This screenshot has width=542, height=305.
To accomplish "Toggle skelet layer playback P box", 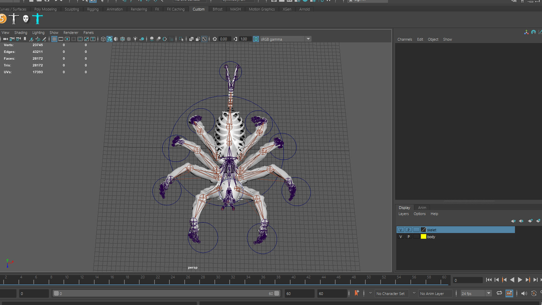I will point(408,230).
